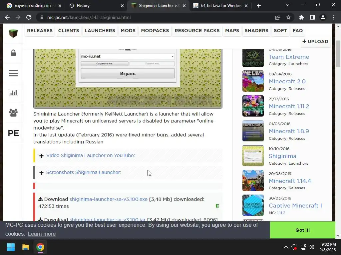Open the lock login icon in sidebar
Viewport: 341px width, 255px height.
click(x=13, y=53)
